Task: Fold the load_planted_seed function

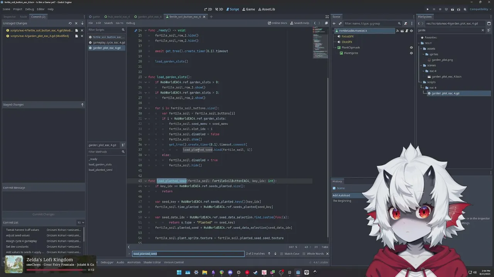Action: (x=145, y=181)
